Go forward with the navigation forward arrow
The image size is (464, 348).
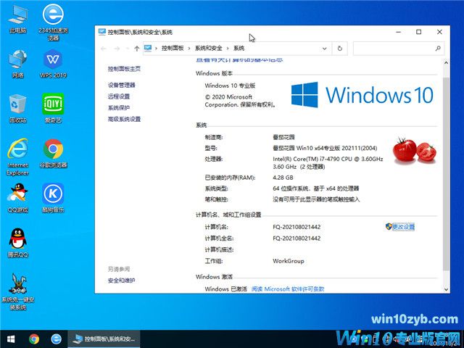[117, 49]
